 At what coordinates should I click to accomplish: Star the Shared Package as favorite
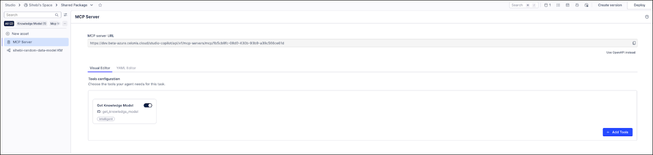click(100, 5)
